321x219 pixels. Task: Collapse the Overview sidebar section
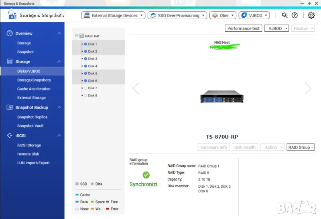tap(59, 33)
